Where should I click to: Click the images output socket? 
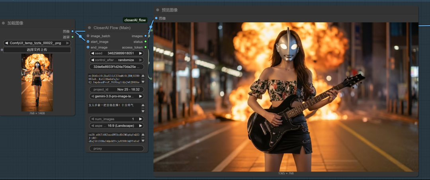145,36
